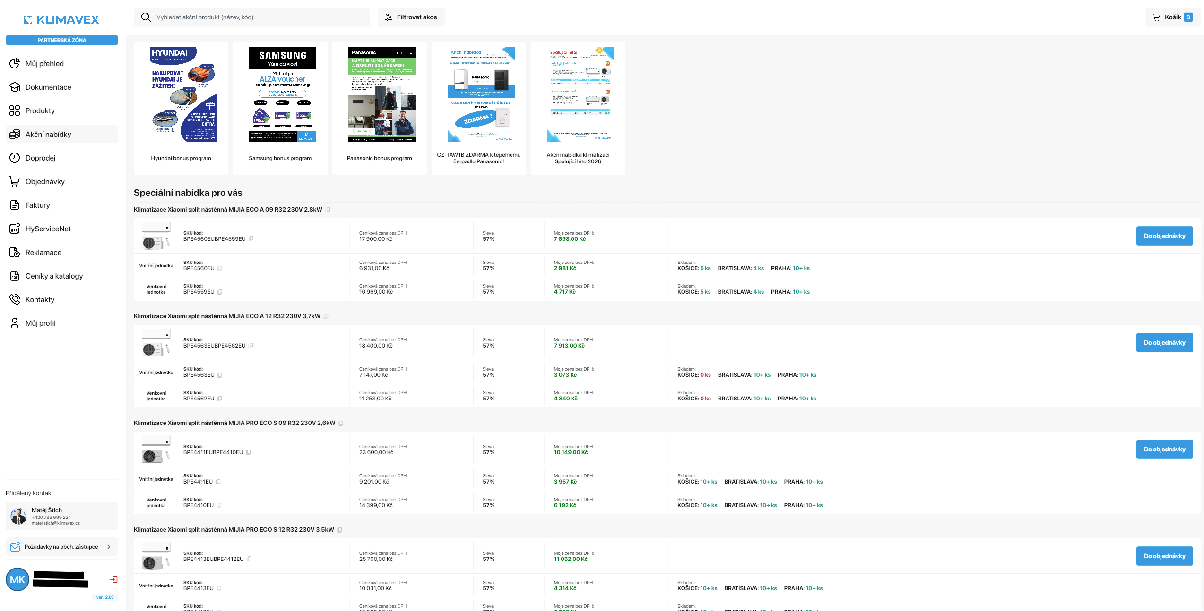Click the price 10 149,00 Kč
The image size is (1204, 611).
point(571,452)
